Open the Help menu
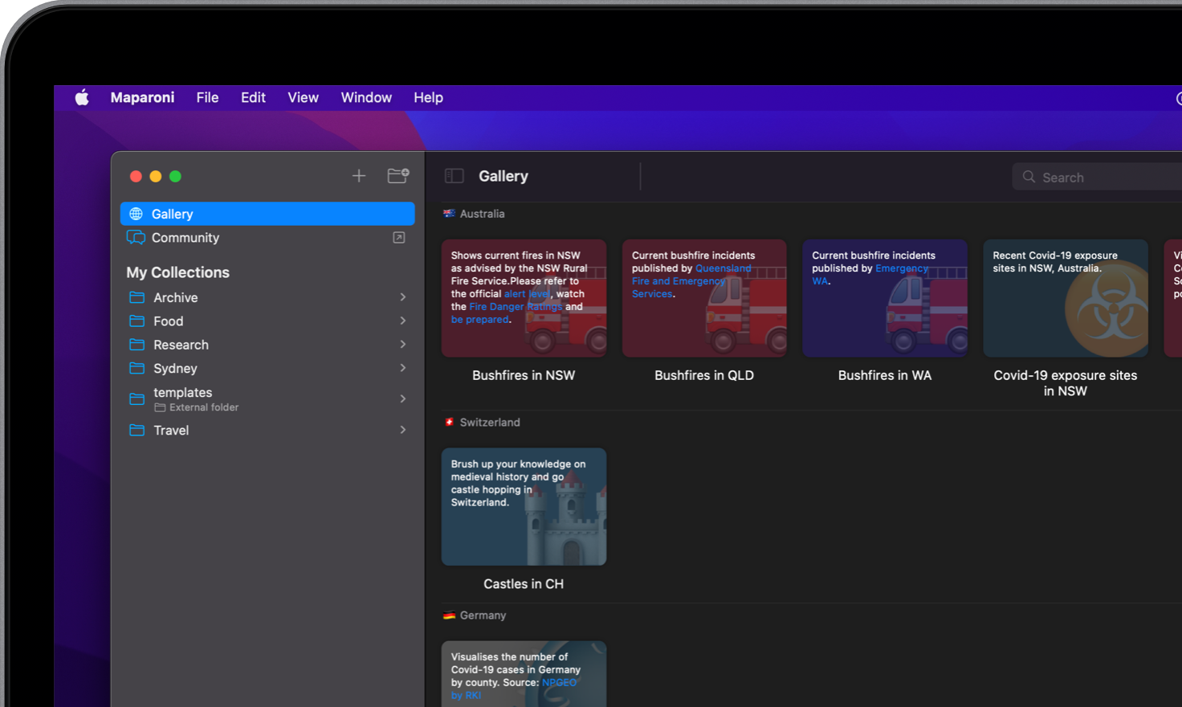 428,97
